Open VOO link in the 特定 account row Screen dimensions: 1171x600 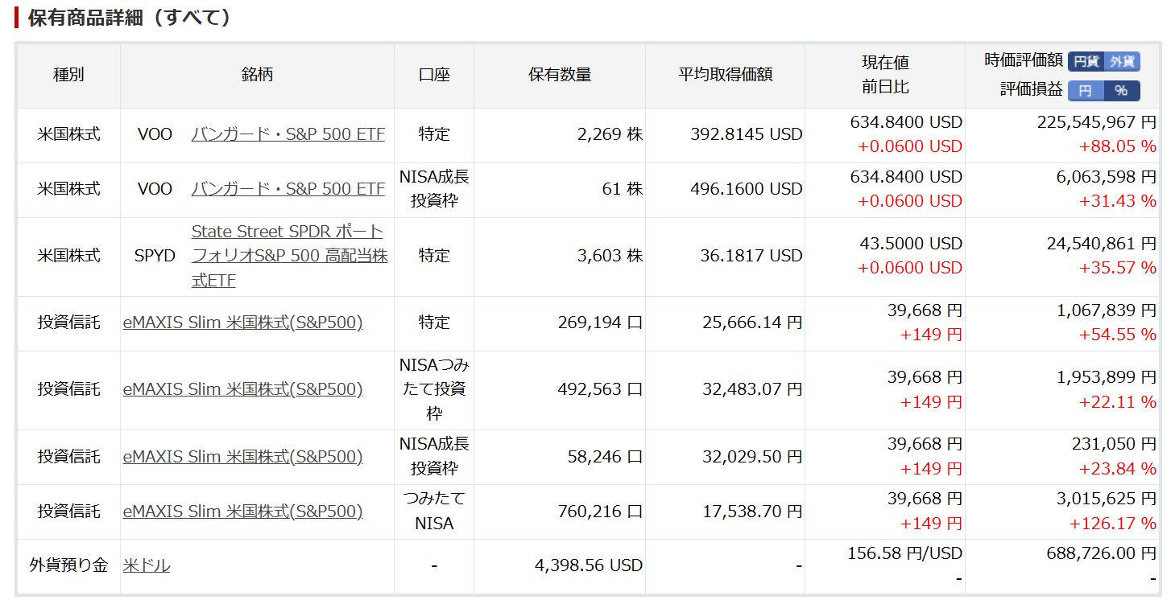click(x=288, y=134)
